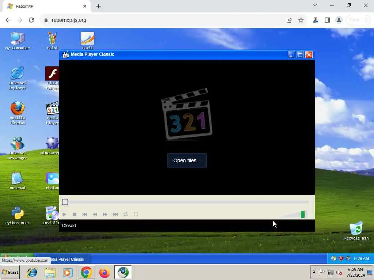Click the browser forward arrow
The image size is (374, 280).
pos(20,20)
